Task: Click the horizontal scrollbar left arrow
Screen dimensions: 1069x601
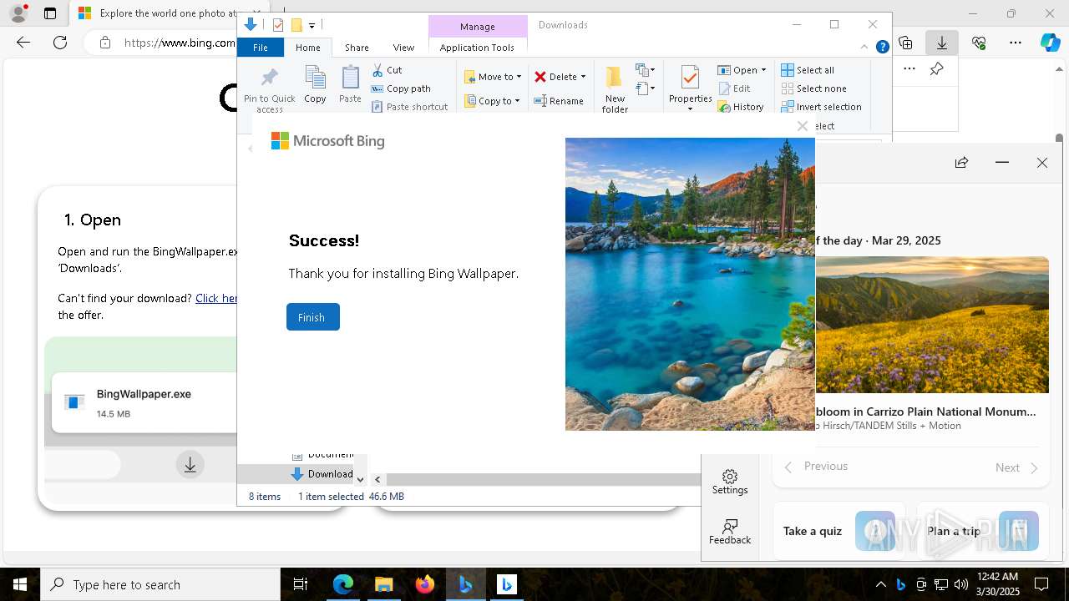Action: pyautogui.click(x=377, y=479)
